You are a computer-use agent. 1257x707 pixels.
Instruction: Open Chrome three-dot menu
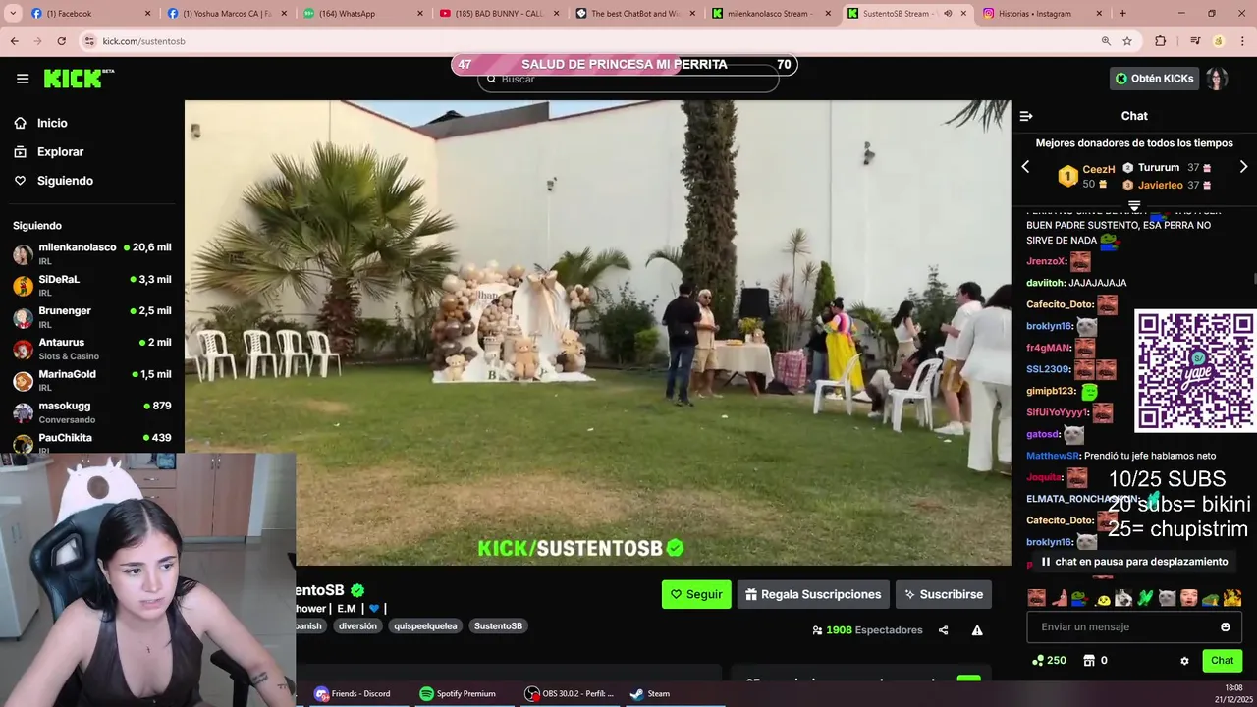(1242, 41)
